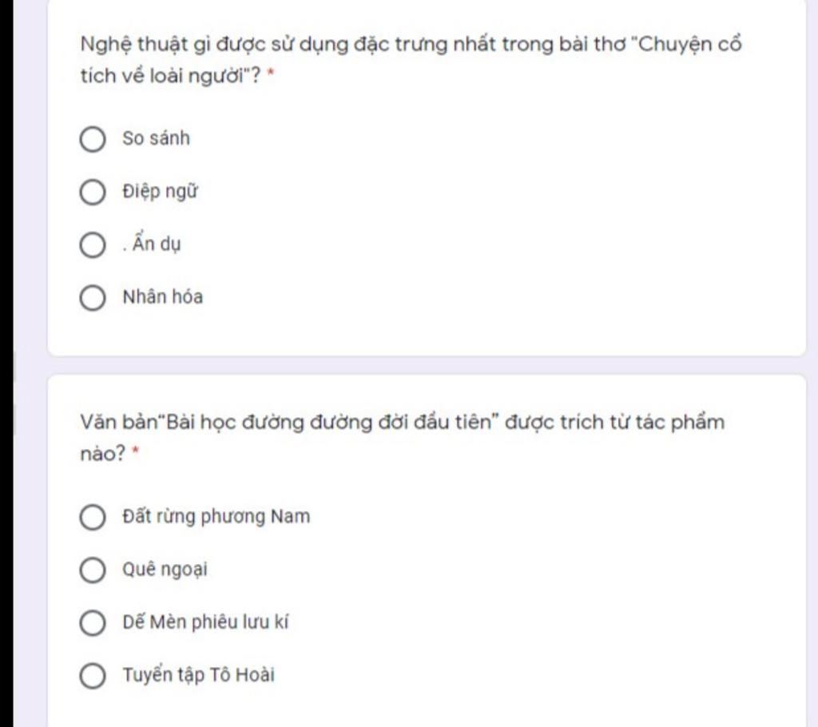Viewport: 818px width, 727px height.
Task: Click the "Quê ngoại" answer label text
Action: [165, 570]
